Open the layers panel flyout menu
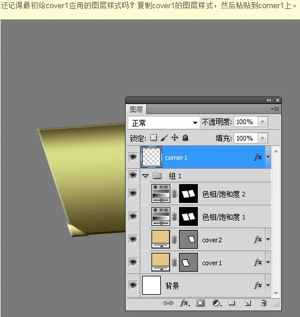The height and width of the screenshot is (317, 300). tap(275, 109)
